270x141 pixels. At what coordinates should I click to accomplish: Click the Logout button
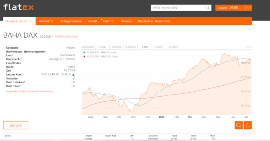click(230, 8)
